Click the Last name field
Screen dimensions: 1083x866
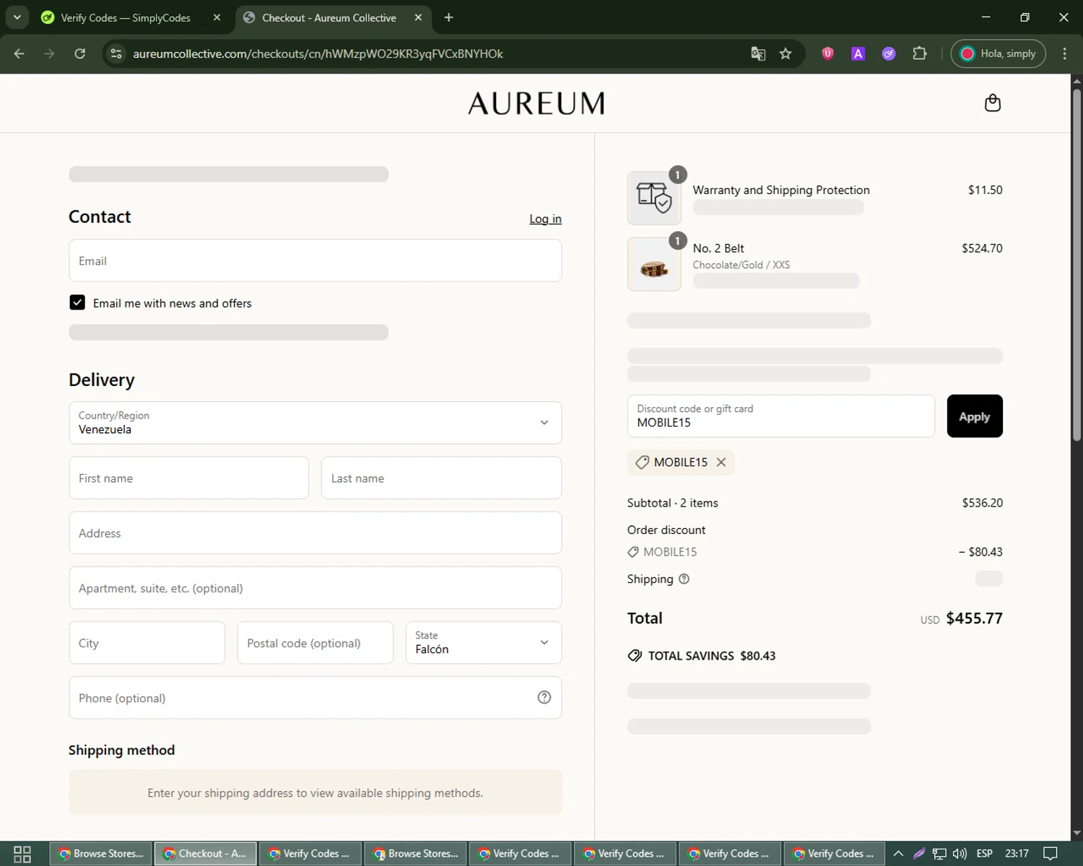point(441,478)
